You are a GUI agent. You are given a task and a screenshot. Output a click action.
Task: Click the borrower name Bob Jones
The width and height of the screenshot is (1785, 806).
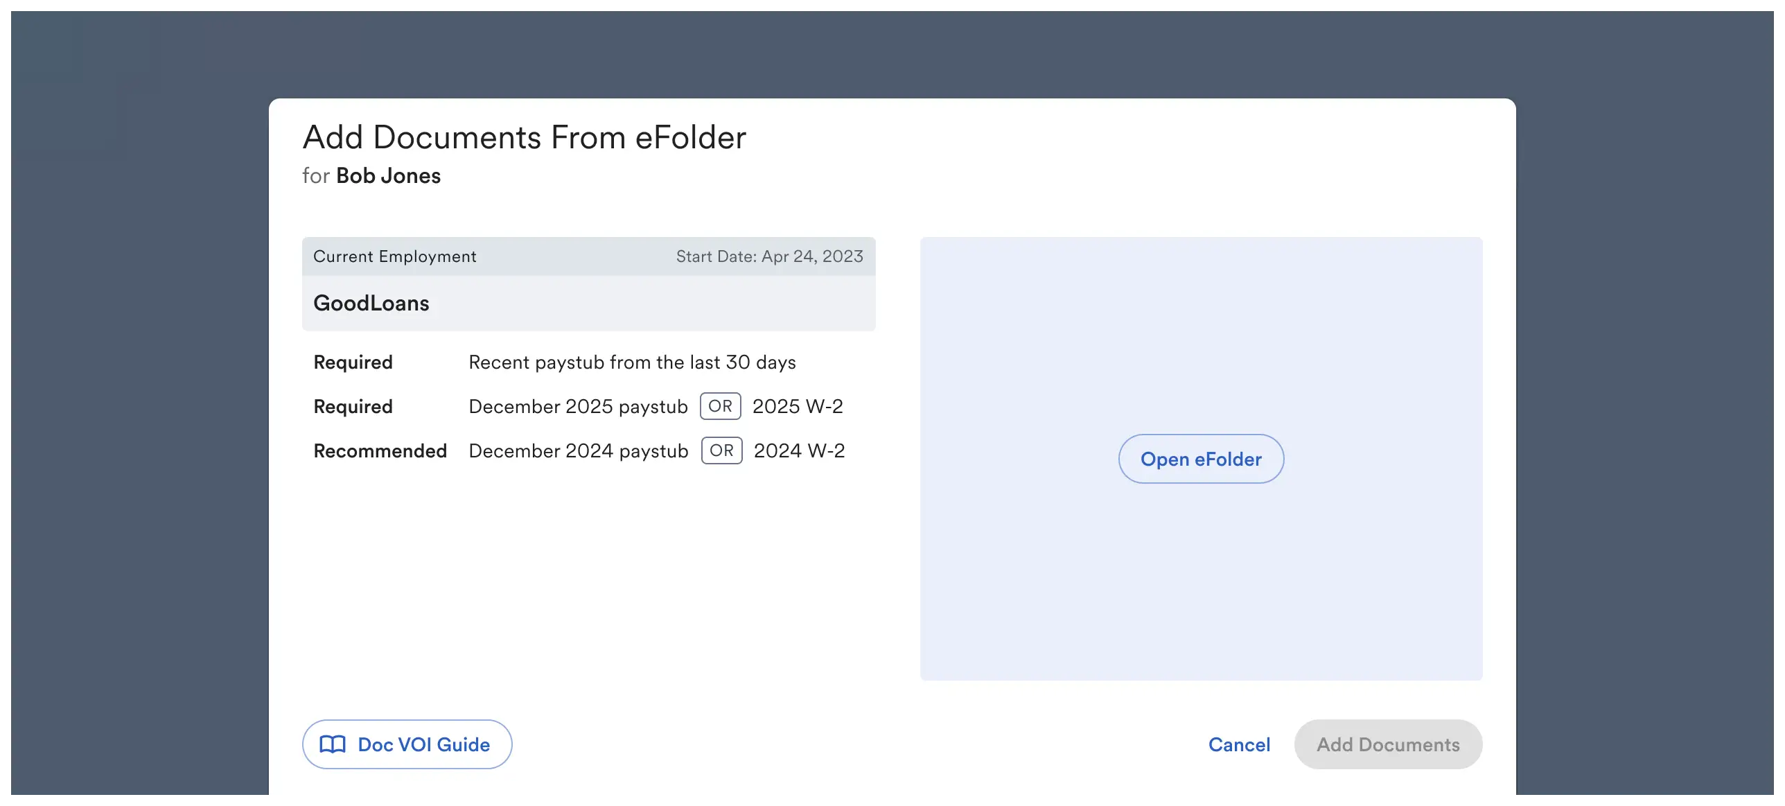coord(389,175)
